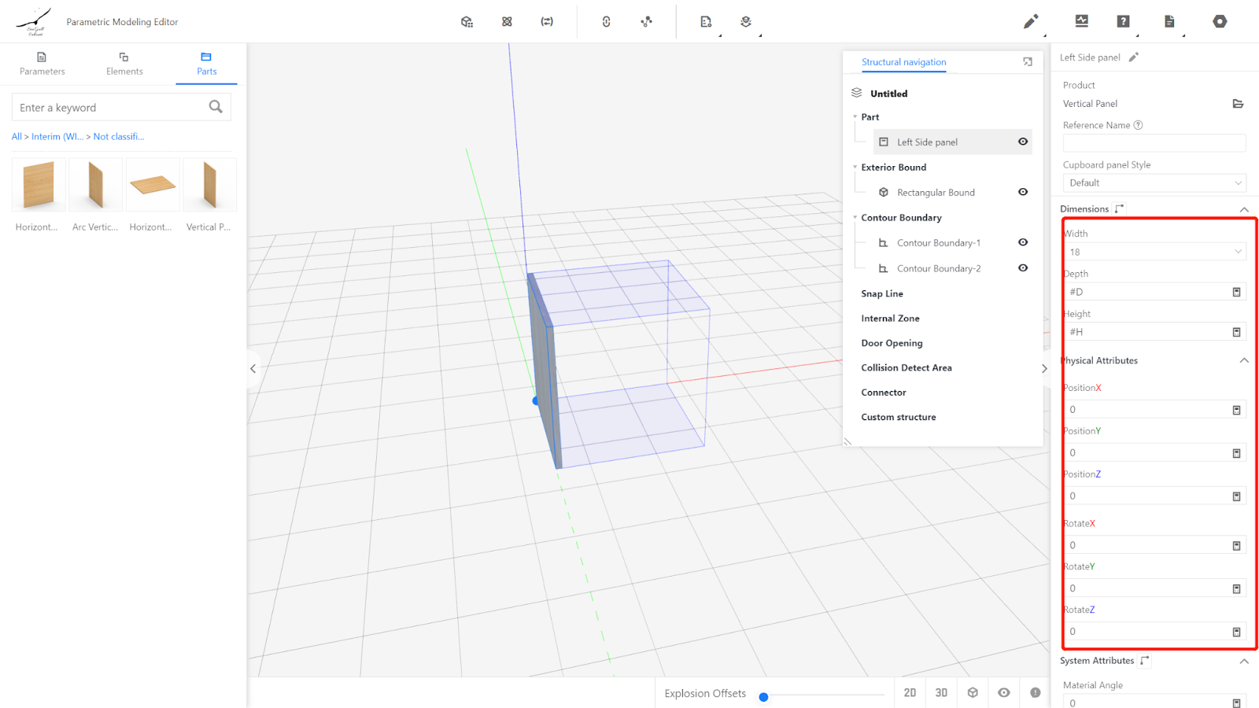Toggle visibility of Contour Boundary-2
Screen dimensions: 1259x708
(x=1023, y=268)
